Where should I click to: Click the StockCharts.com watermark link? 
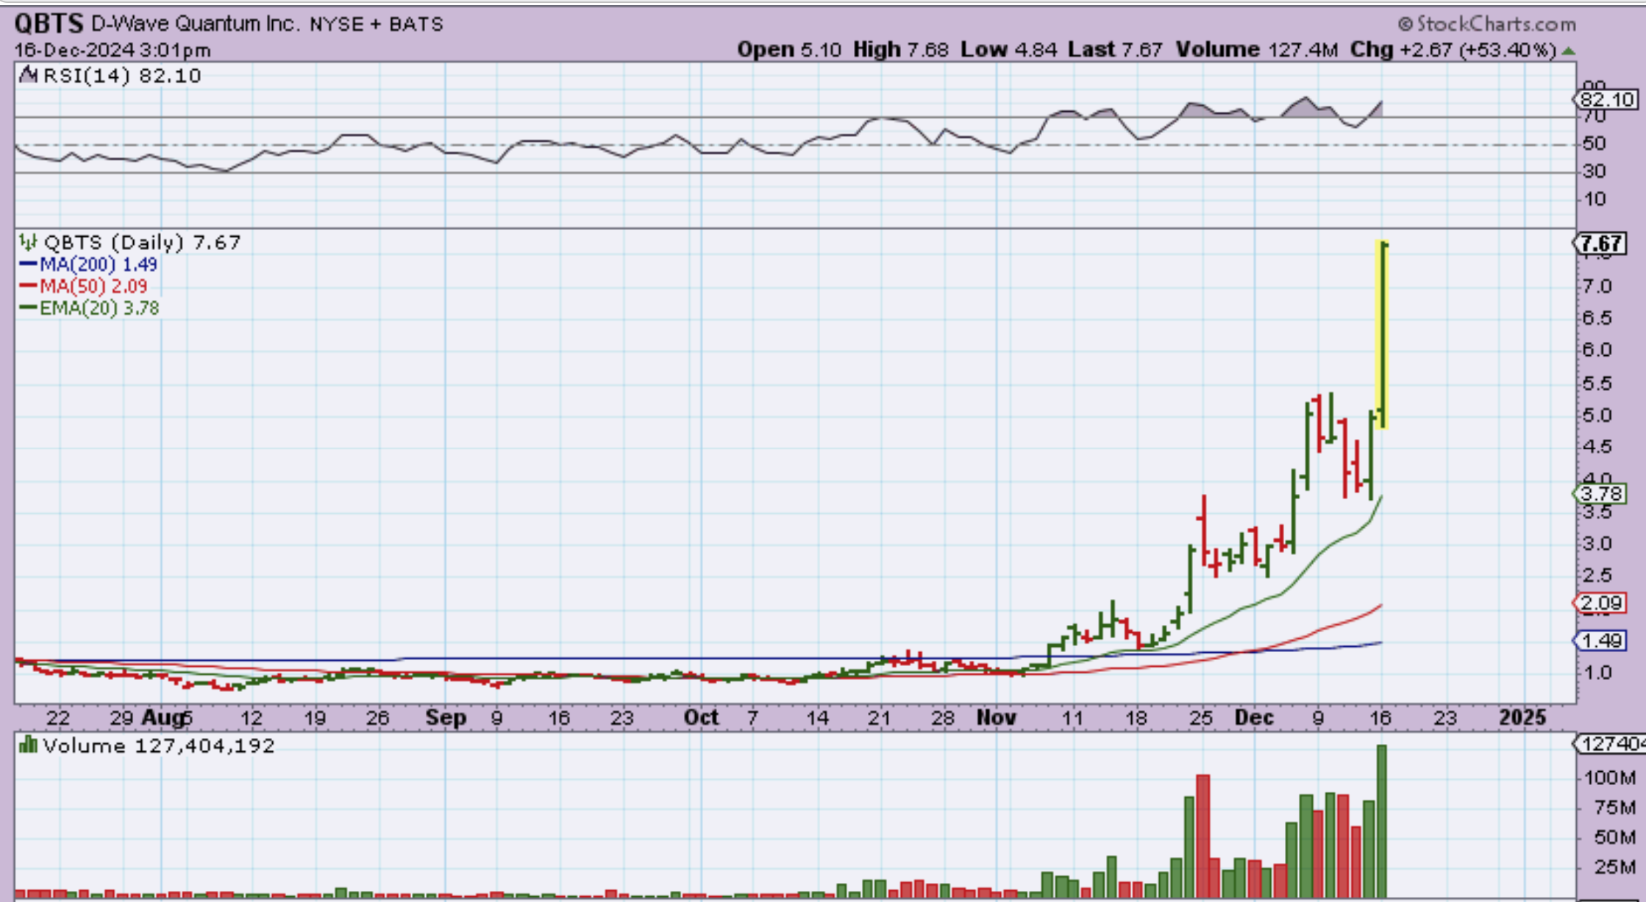click(x=1486, y=24)
